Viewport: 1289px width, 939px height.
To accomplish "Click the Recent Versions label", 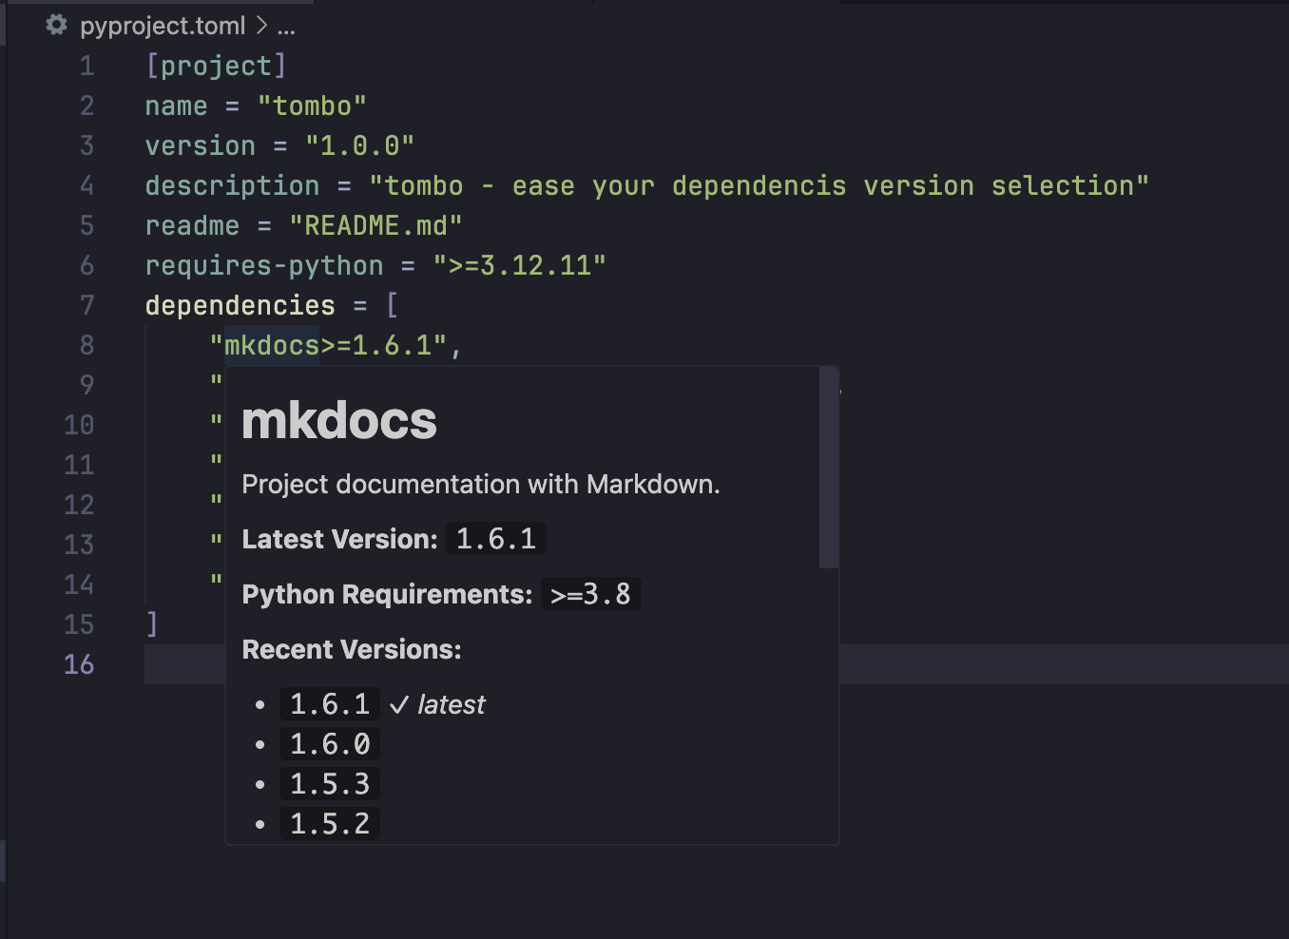I will 352,649.
